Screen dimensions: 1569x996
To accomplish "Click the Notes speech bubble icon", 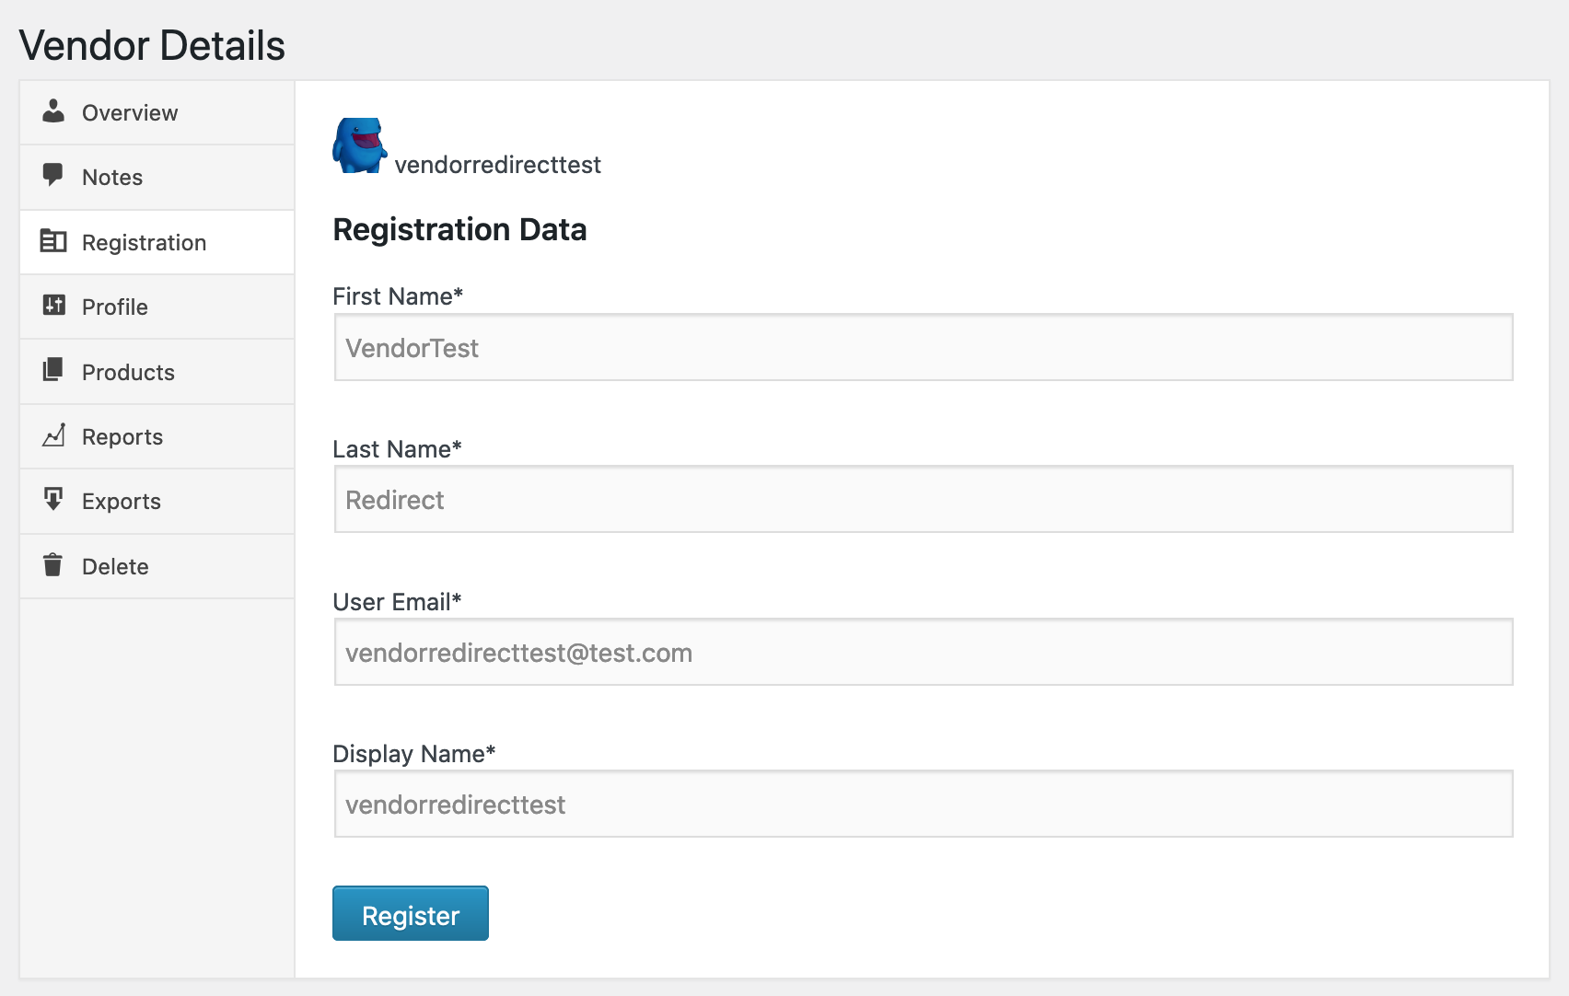I will point(53,174).
